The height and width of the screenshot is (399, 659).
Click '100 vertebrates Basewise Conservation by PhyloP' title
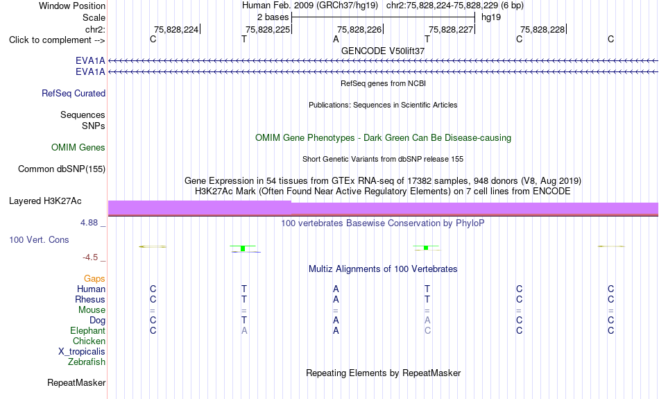pos(383,223)
